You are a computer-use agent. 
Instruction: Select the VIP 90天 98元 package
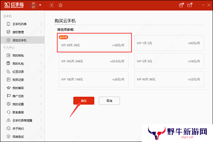169,79
